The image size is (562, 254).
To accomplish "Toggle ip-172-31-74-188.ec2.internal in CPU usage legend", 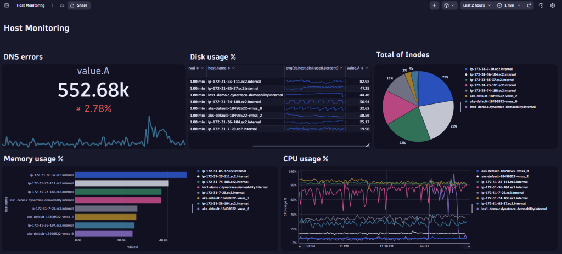I will (x=502, y=198).
